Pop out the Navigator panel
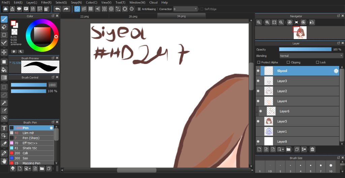The width and height of the screenshot is (345, 178). click(339, 16)
